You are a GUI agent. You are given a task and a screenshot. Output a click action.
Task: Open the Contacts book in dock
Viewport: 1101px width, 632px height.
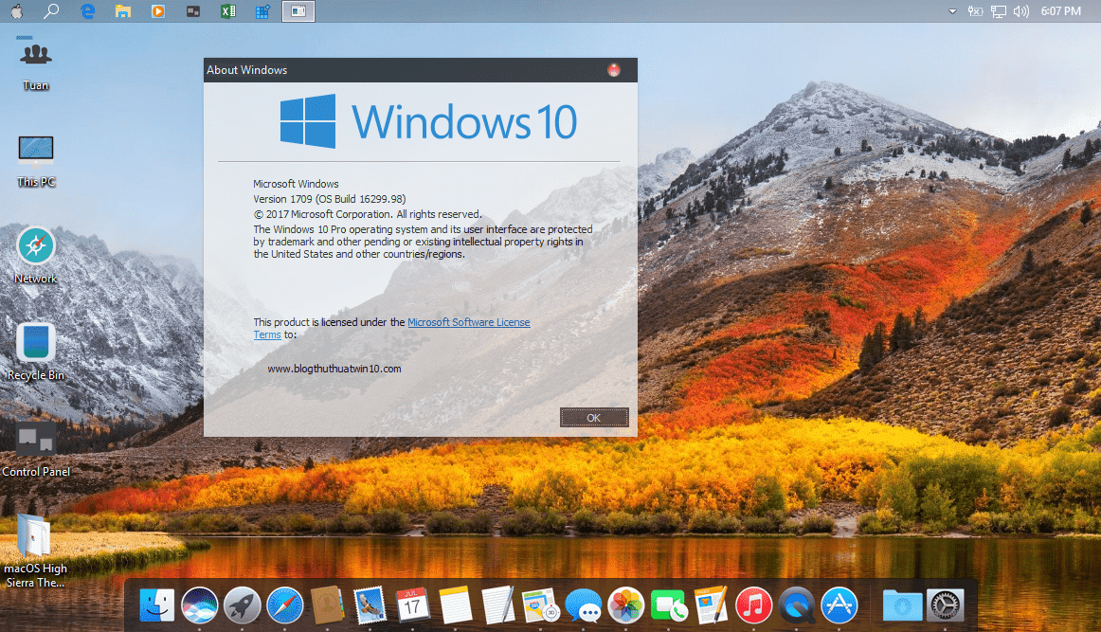coord(327,605)
